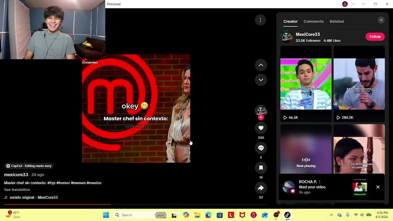
Task: Open the #mexico hashtag
Action: 94,183
